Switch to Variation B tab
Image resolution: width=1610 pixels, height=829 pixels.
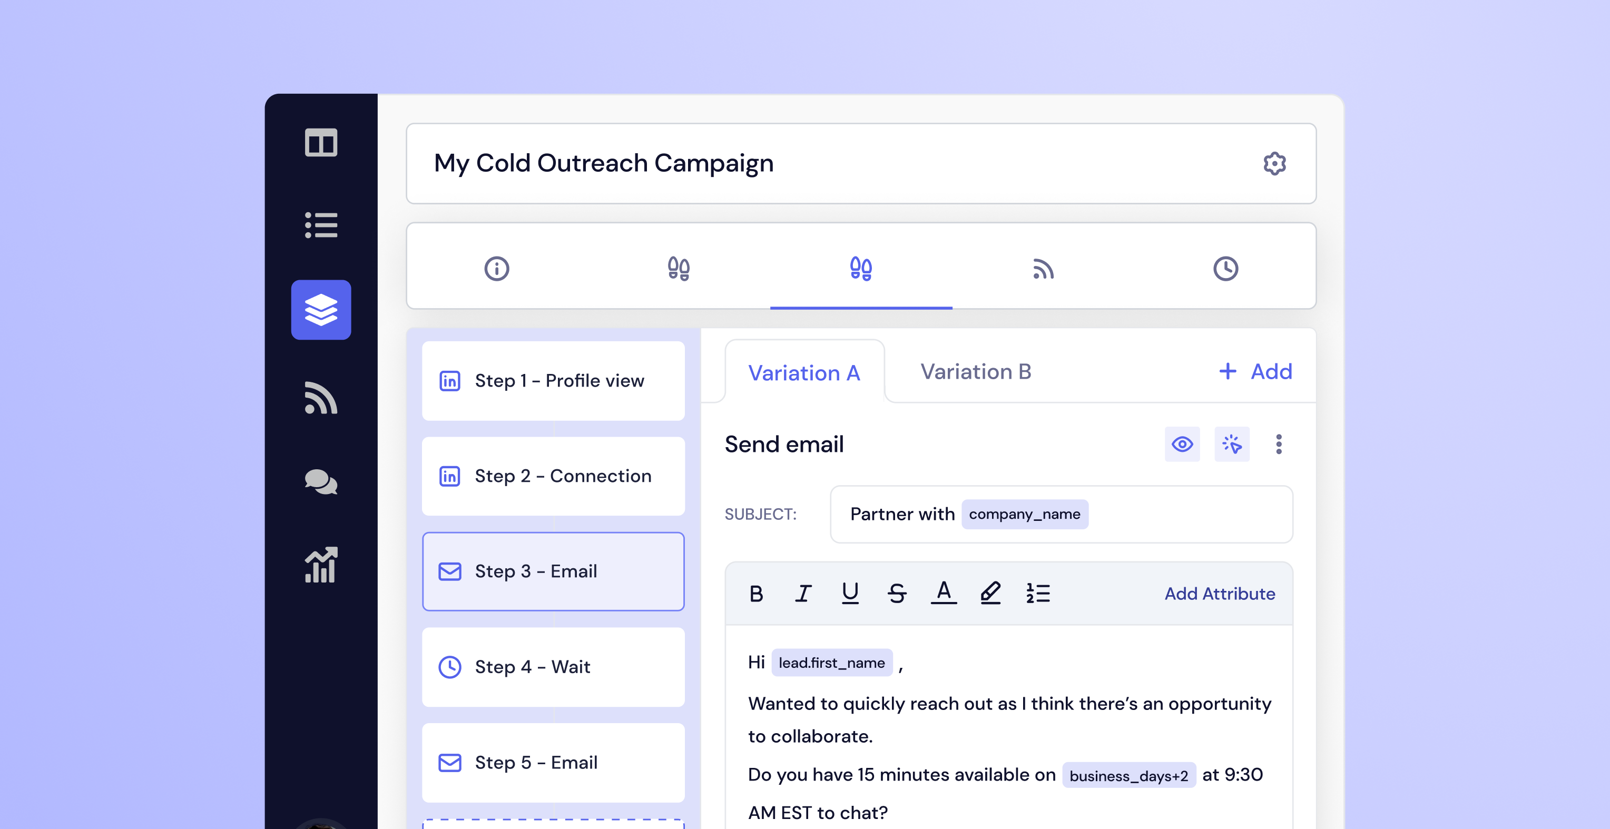coord(976,372)
